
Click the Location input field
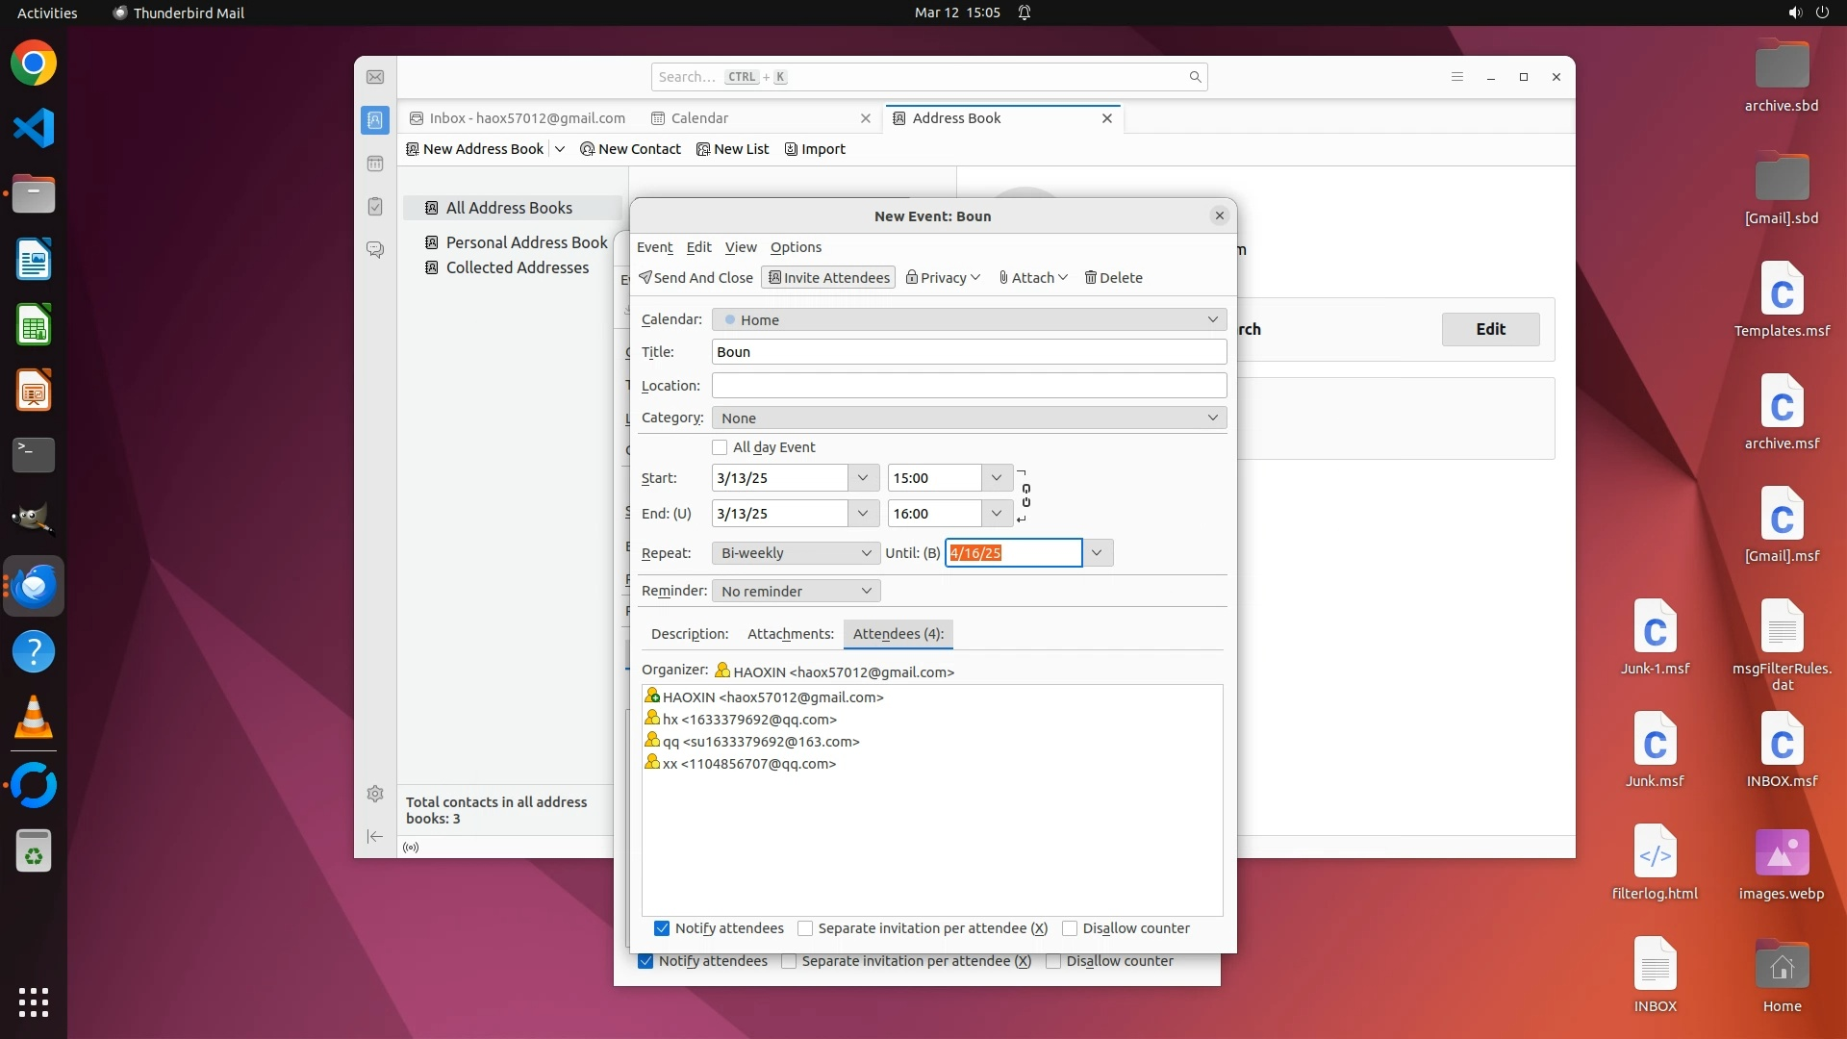click(x=969, y=386)
